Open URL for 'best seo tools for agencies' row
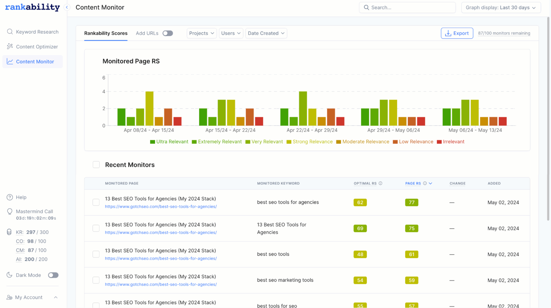Image resolution: width=551 pixels, height=308 pixels. (x=161, y=206)
